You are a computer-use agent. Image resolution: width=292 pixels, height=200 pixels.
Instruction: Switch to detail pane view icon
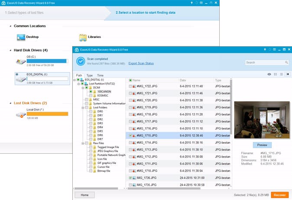288,74
